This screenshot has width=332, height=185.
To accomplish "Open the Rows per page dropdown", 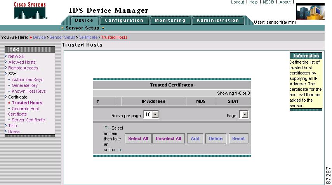I will [151, 114].
